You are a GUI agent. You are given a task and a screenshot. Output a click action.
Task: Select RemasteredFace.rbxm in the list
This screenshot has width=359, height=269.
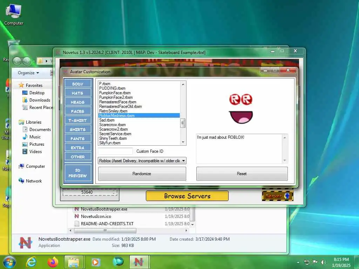pos(139,102)
